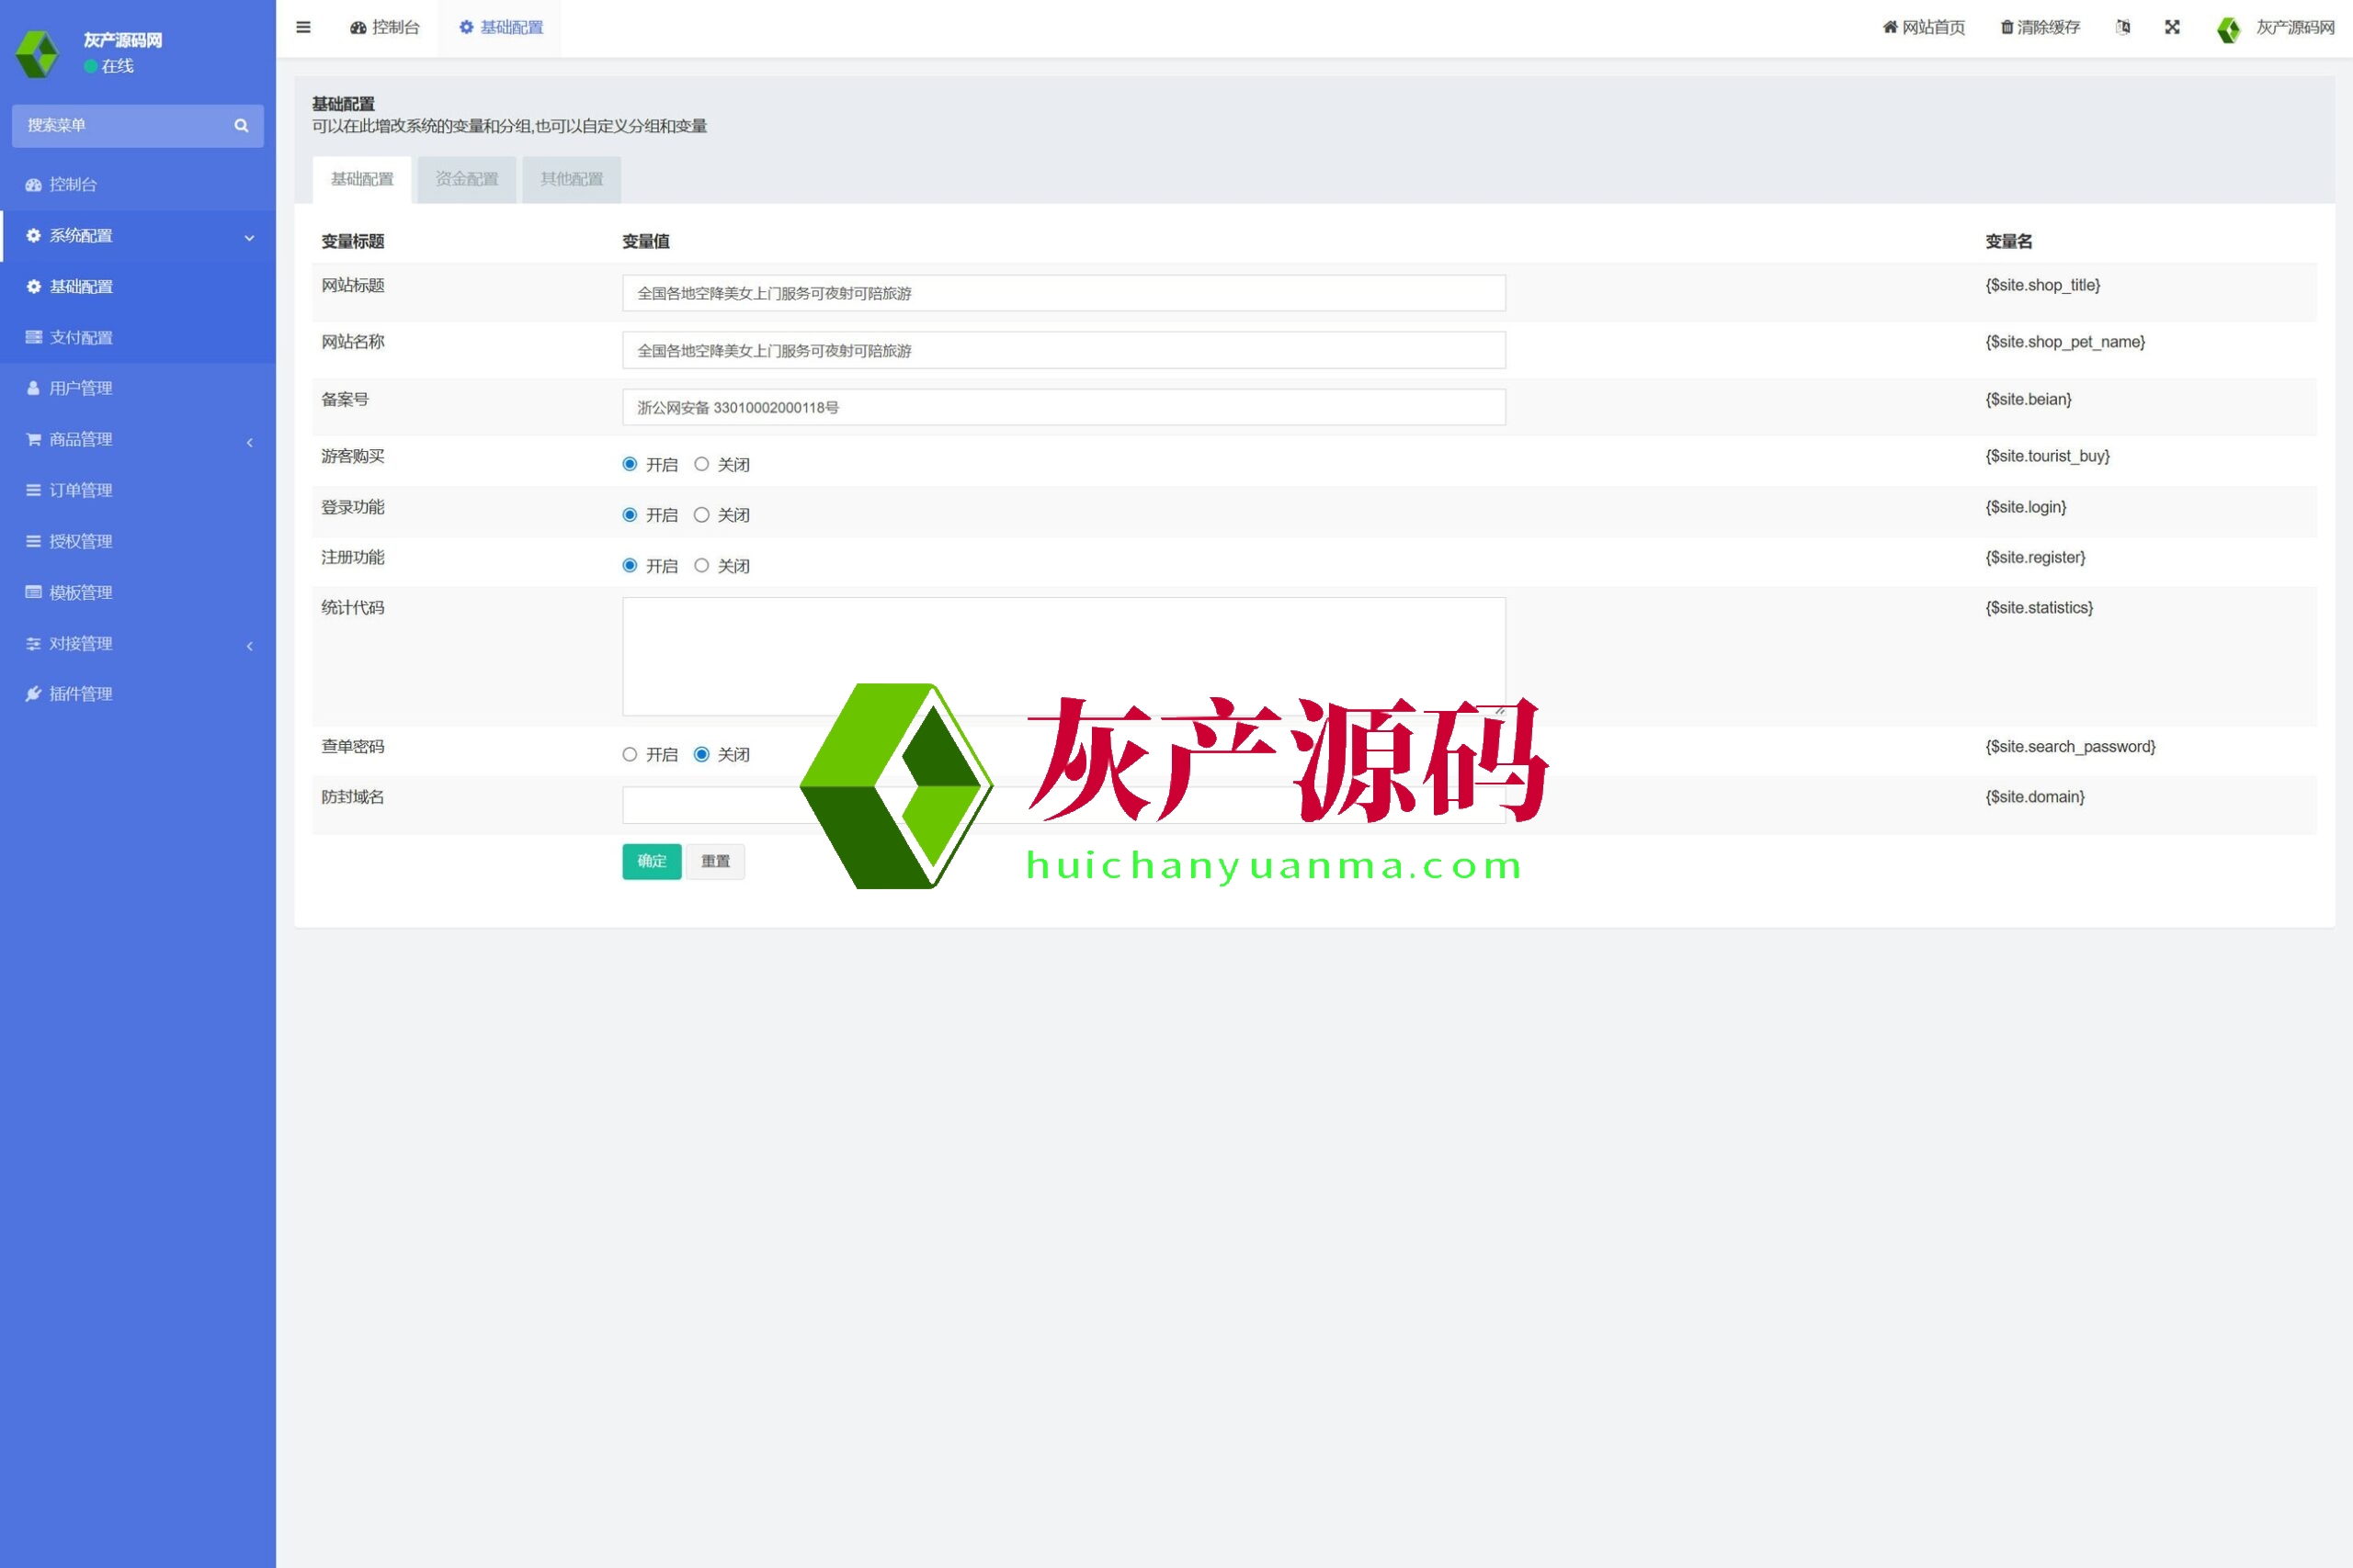Viewport: 2353px width, 1568px height.
Task: Click the search magnifier icon in sidebar
Action: (241, 125)
